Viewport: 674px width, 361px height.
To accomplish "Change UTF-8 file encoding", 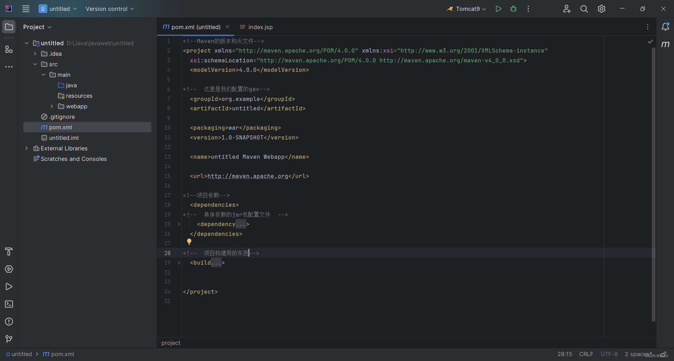I will pyautogui.click(x=609, y=354).
